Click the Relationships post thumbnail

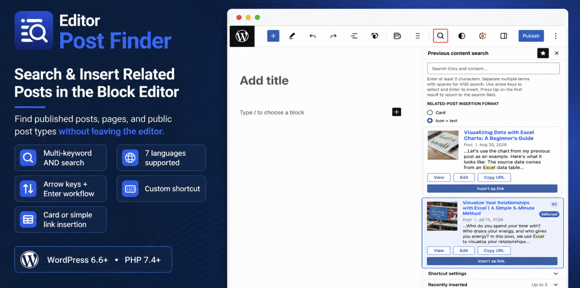(442, 216)
